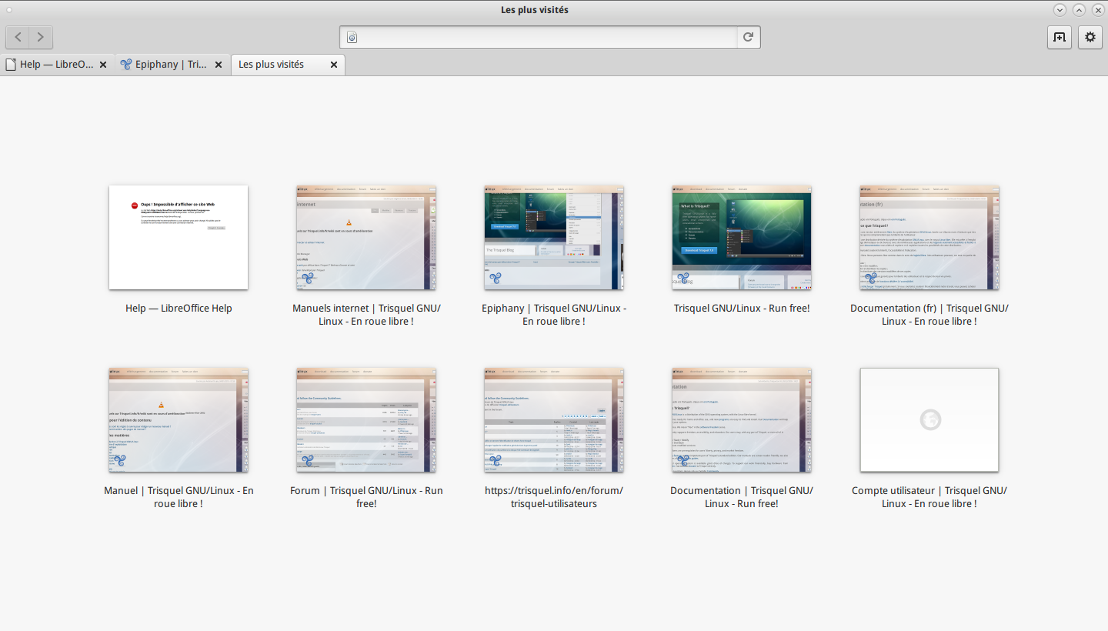This screenshot has height=631, width=1108.
Task: Open the Manuel | Trisquel thumbnail
Action: tap(179, 419)
